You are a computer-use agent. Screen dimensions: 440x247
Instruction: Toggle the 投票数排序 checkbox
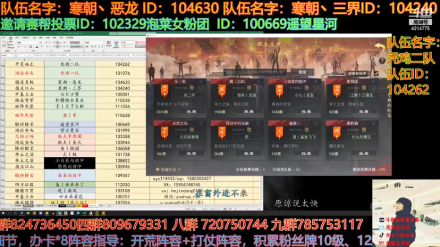click(376, 74)
